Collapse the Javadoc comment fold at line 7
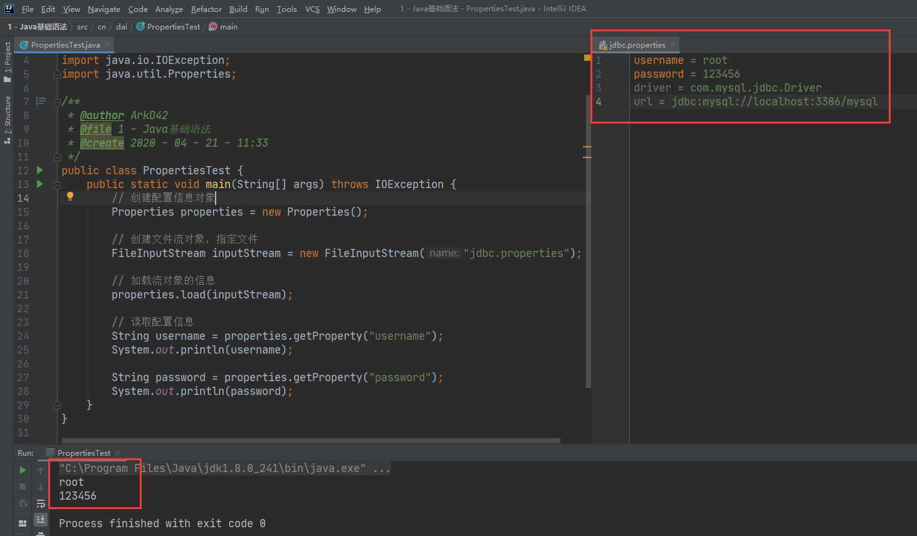917x536 pixels. [x=57, y=102]
